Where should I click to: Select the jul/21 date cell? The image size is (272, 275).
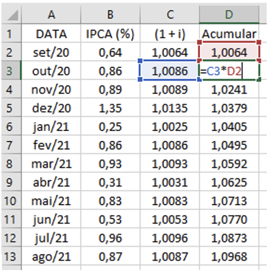pyautogui.click(x=51, y=238)
